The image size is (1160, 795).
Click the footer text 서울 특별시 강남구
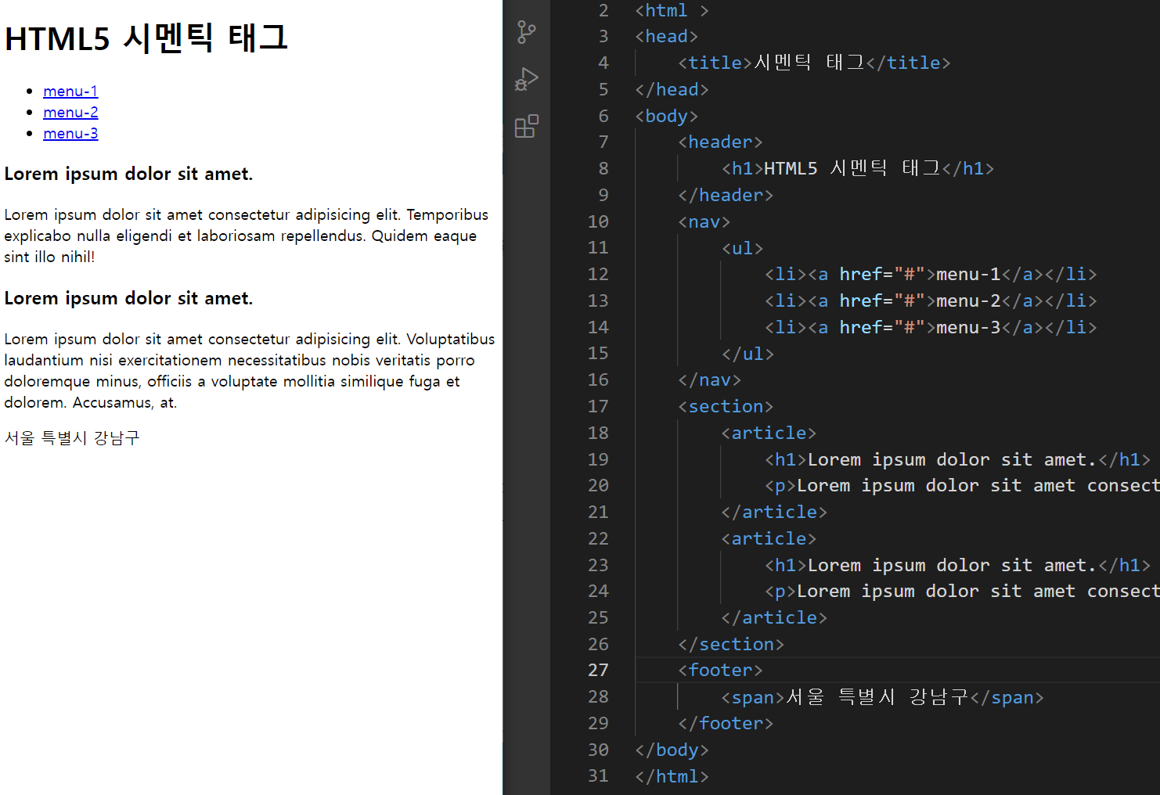(x=72, y=438)
